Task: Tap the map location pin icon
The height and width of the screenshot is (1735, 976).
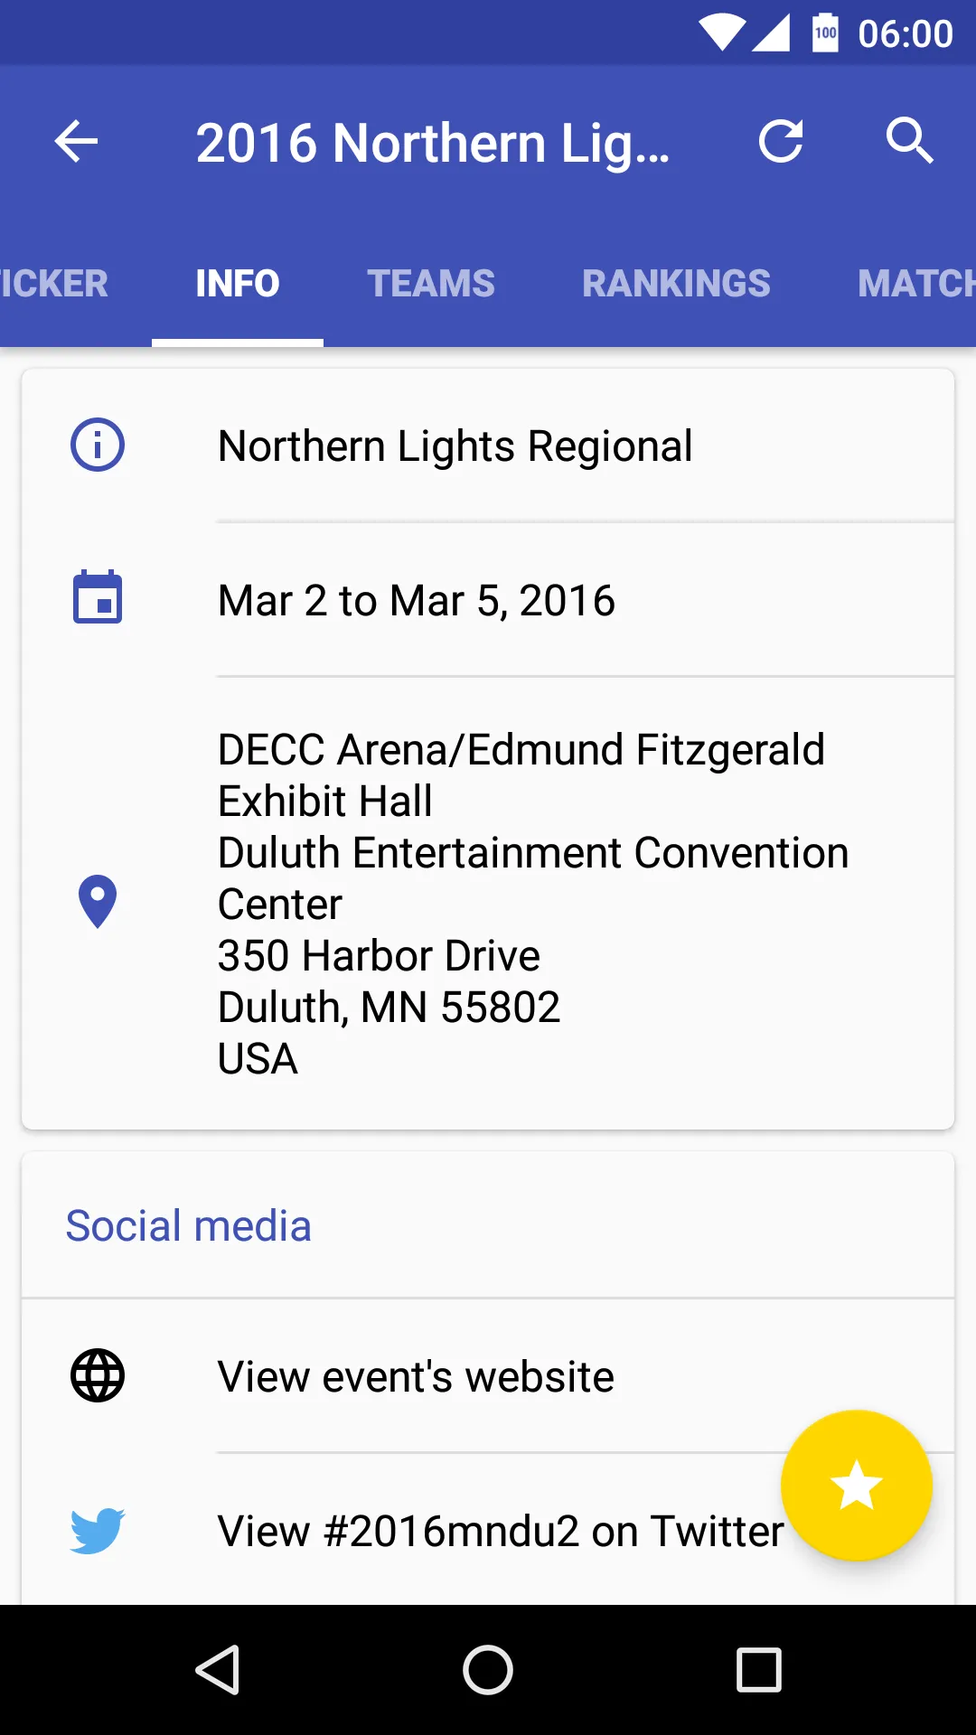Action: (x=98, y=902)
